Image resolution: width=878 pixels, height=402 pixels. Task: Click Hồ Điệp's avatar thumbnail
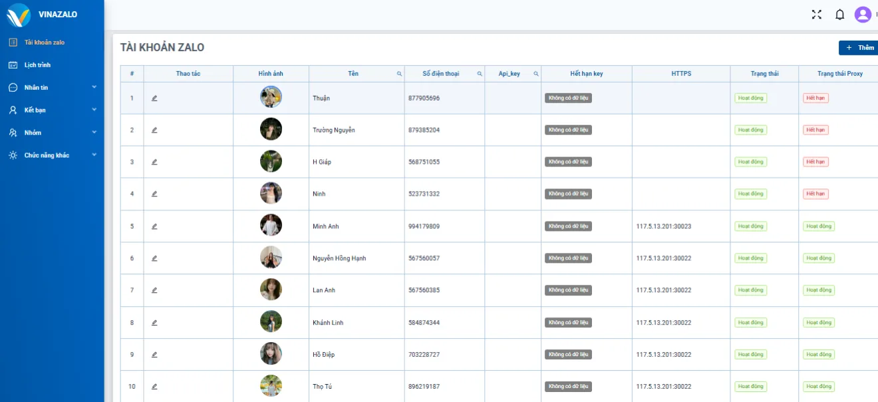[271, 354]
